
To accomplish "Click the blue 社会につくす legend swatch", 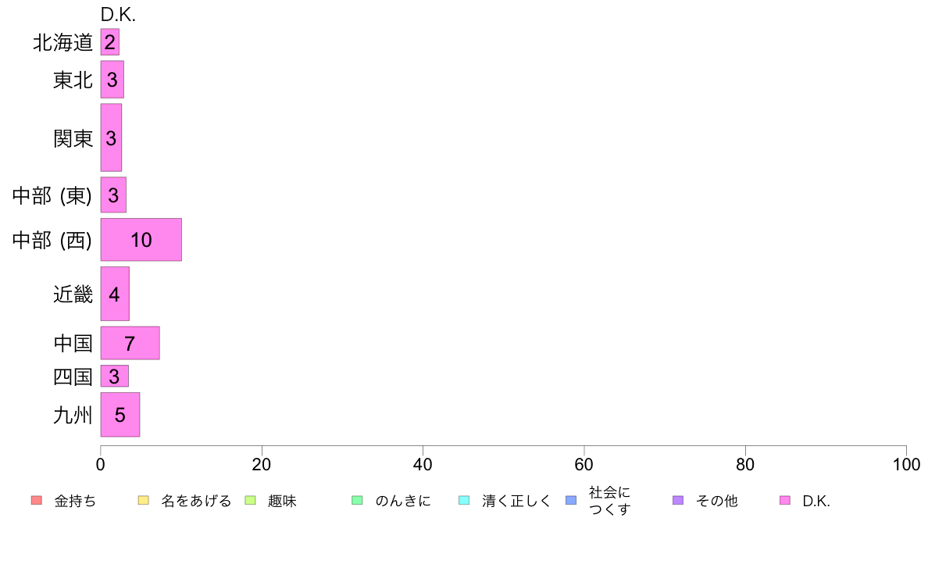I will coord(571,500).
